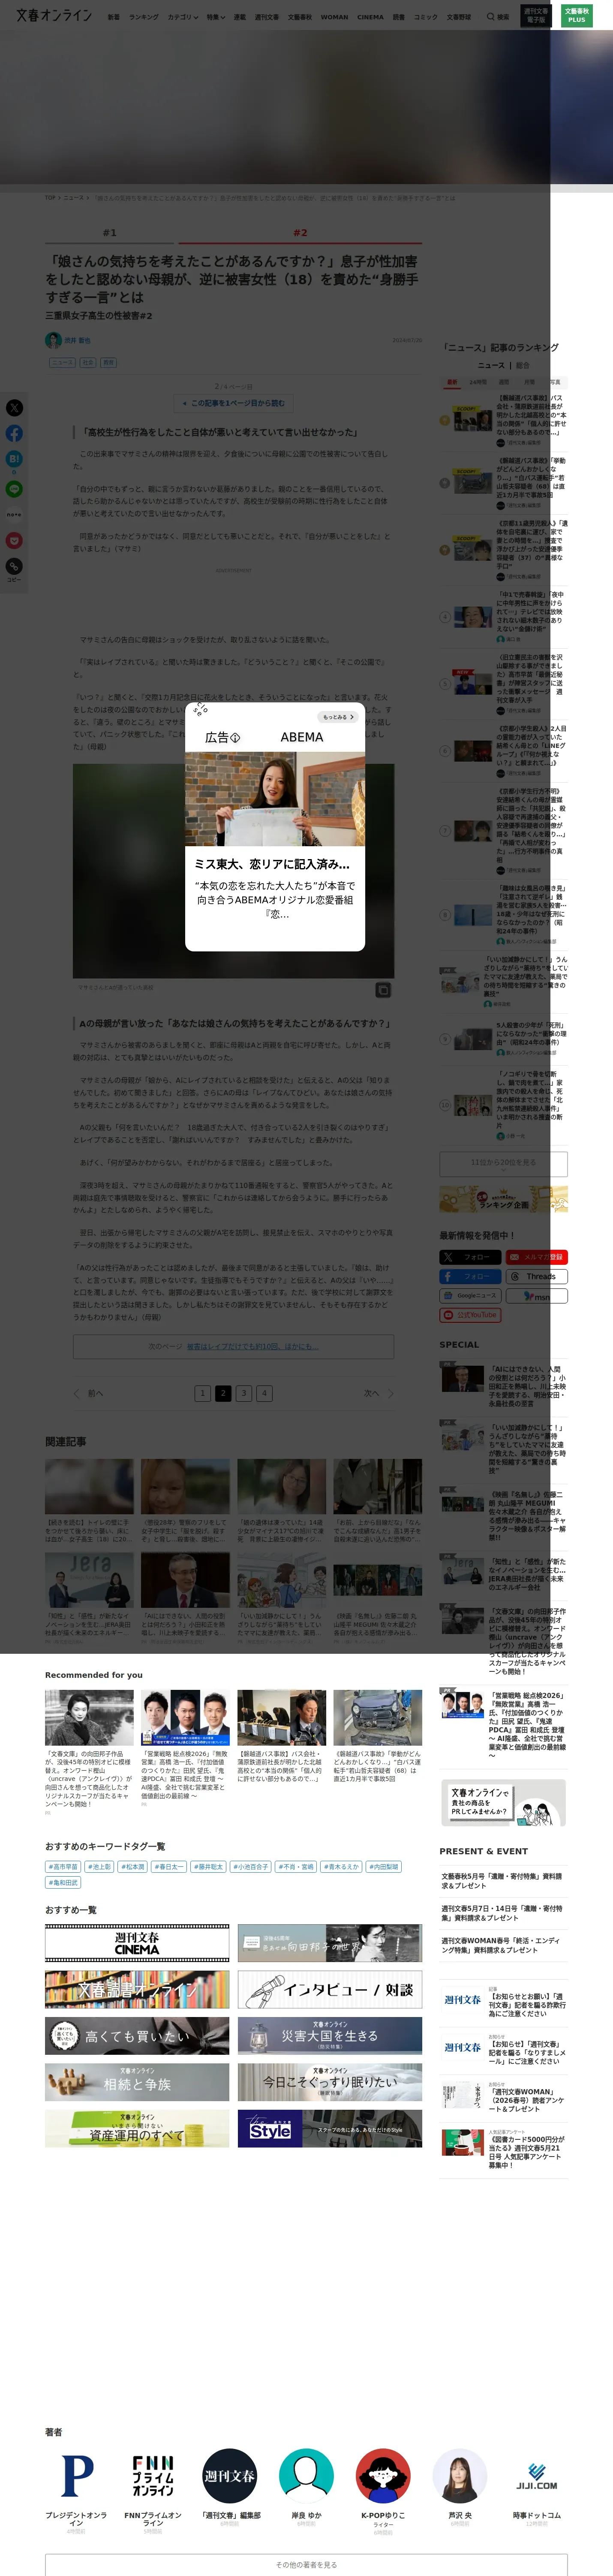Follow 文春オンライン on Facebook
Image resolution: width=613 pixels, height=2576 pixels.
coord(470,1277)
